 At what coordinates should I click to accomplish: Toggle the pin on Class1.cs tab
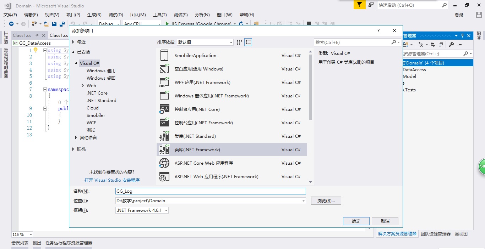tap(37, 35)
